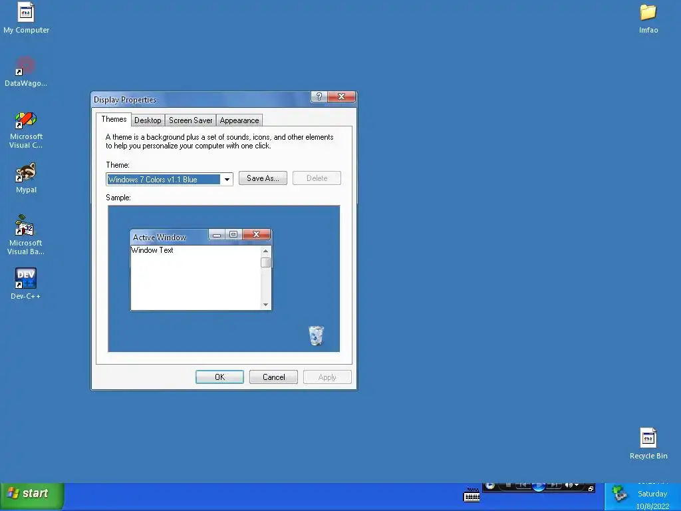Viewport: 681px width, 511px height.
Task: Skip to next track in media toolbar
Action: pyautogui.click(x=554, y=485)
